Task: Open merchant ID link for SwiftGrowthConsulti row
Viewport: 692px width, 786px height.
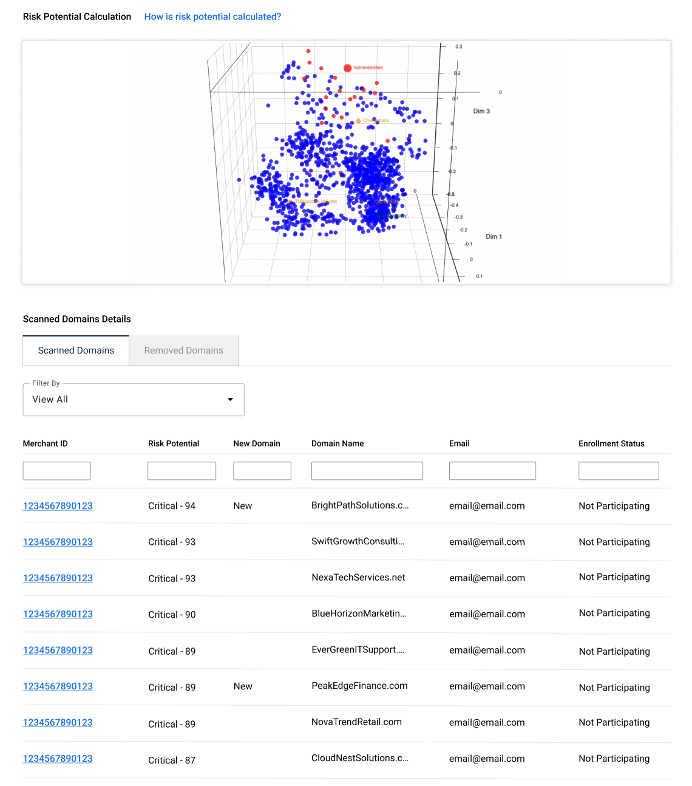Action: (x=58, y=542)
